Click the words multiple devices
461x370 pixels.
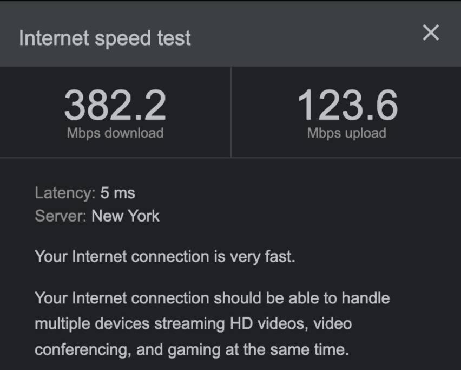pos(92,324)
